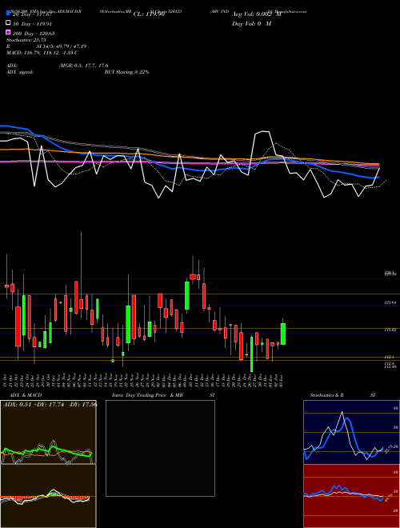The height and width of the screenshot is (528, 400).
Task: Click the 'Stochastics & R SI' panel title
Action: click(342, 395)
